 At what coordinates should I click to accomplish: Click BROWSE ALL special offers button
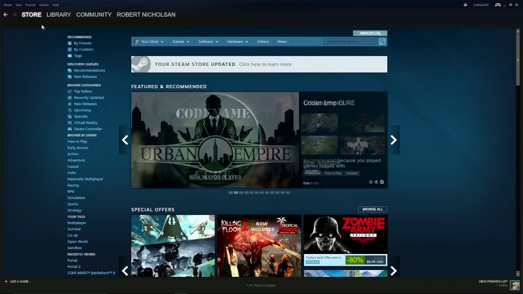(x=373, y=209)
